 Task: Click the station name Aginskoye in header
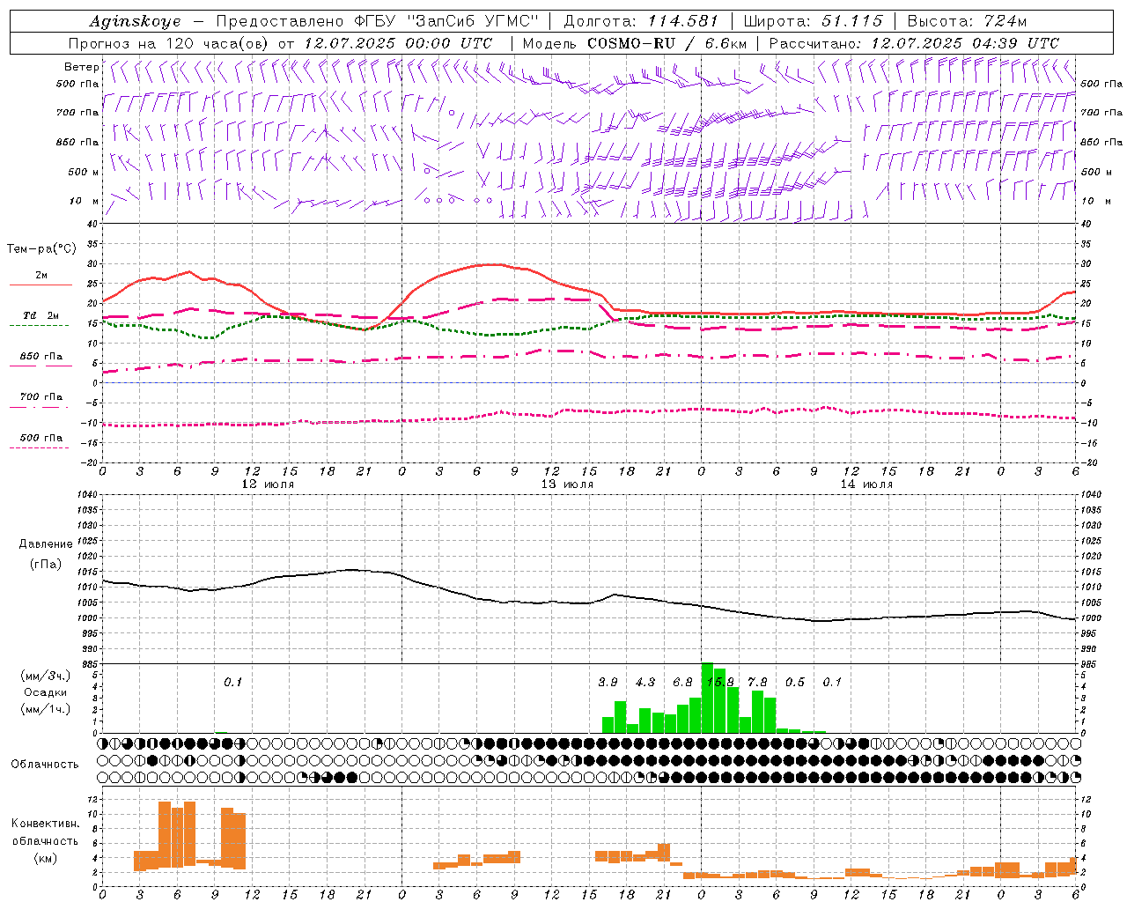coord(135,21)
